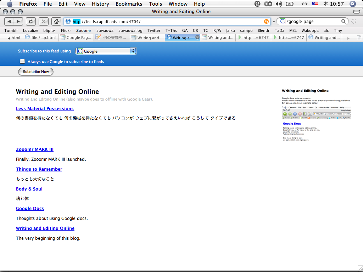
Task: Open the File menu
Action: coord(48,4)
